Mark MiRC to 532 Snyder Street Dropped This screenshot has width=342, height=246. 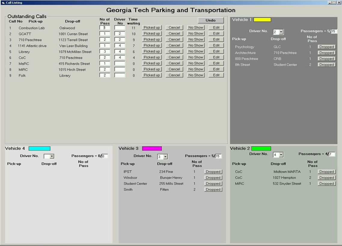pyautogui.click(x=327, y=183)
